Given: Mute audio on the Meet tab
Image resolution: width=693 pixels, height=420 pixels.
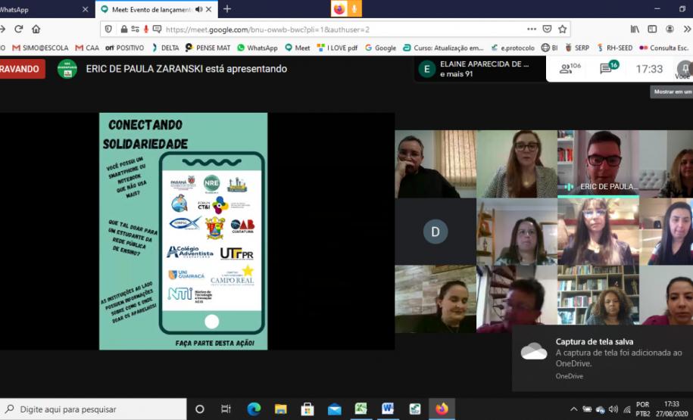Looking at the screenshot, I should click(x=199, y=9).
